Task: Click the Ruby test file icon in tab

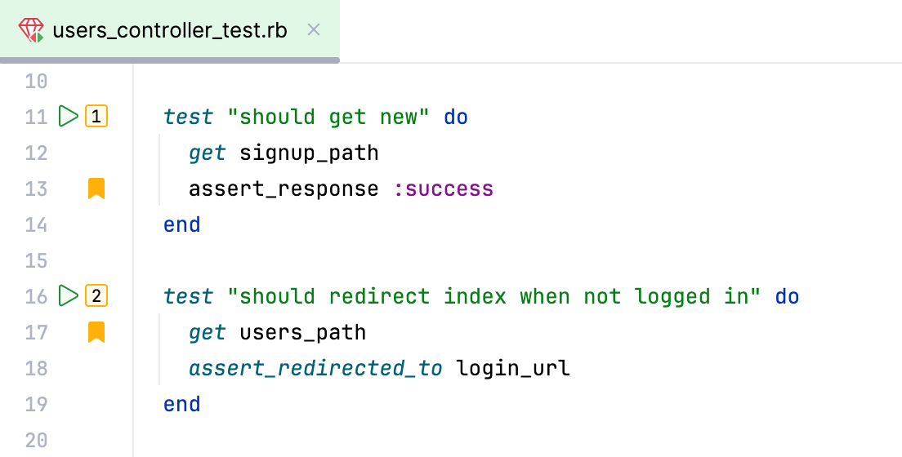Action: 31,31
